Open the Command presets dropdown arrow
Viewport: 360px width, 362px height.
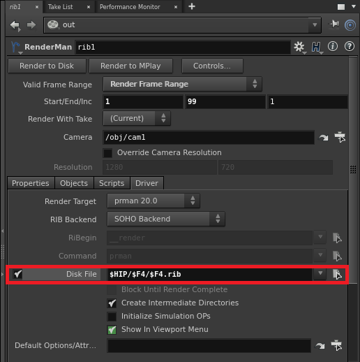tap(320, 255)
